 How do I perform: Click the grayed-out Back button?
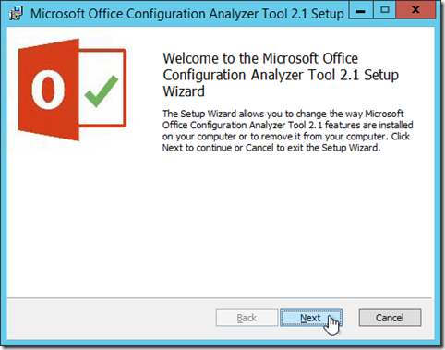247,318
